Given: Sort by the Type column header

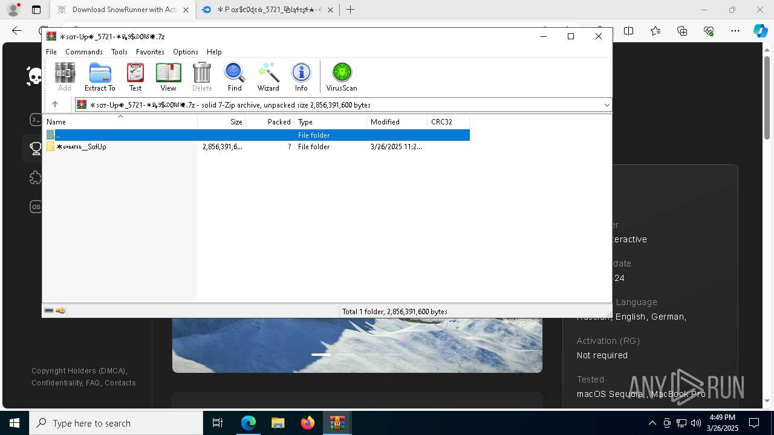Looking at the screenshot, I should pos(331,122).
